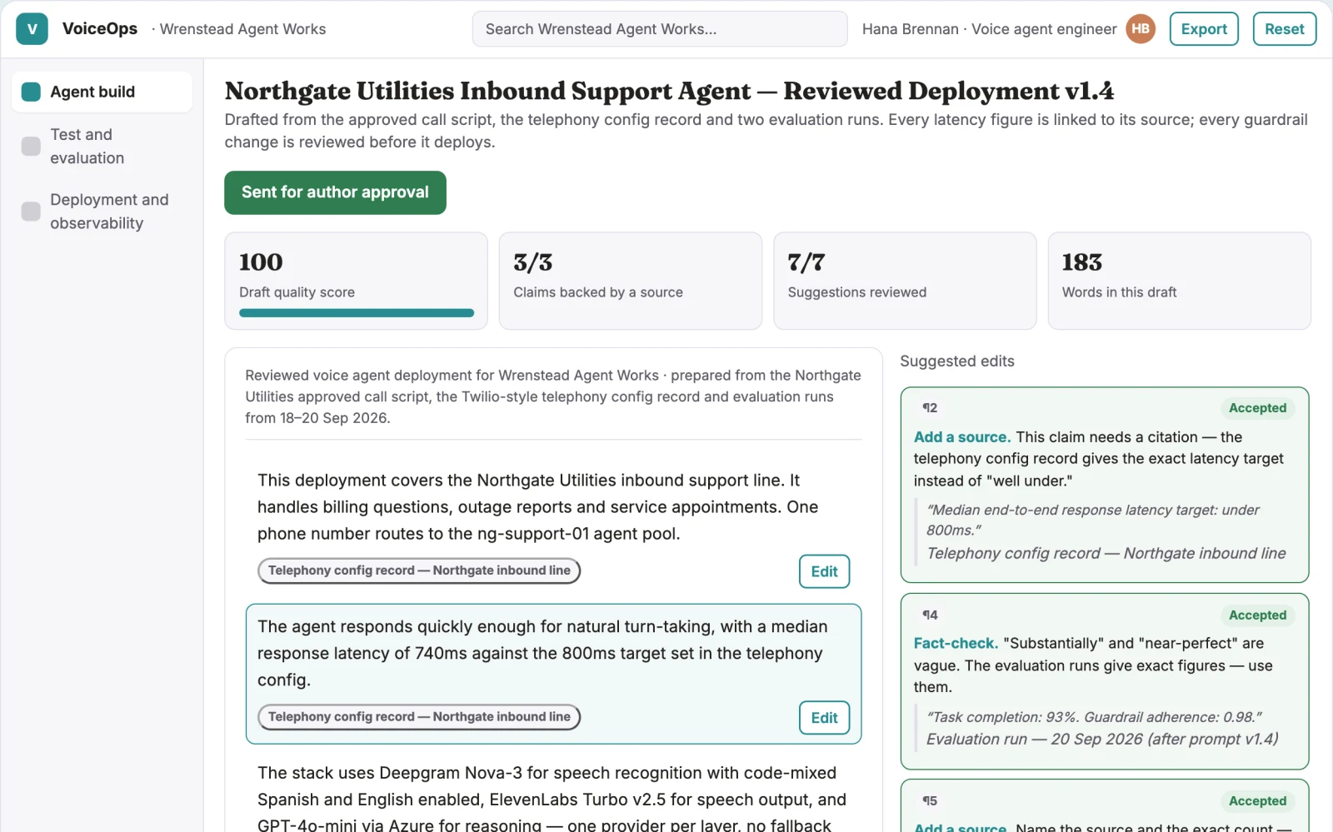Click the Export button
The image size is (1333, 832).
tap(1204, 29)
